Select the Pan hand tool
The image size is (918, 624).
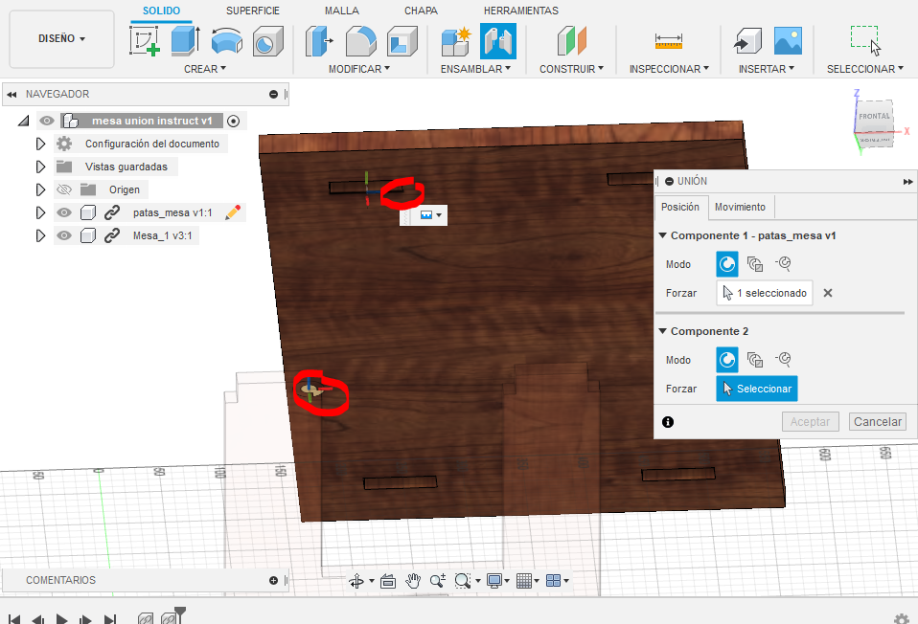(413, 581)
